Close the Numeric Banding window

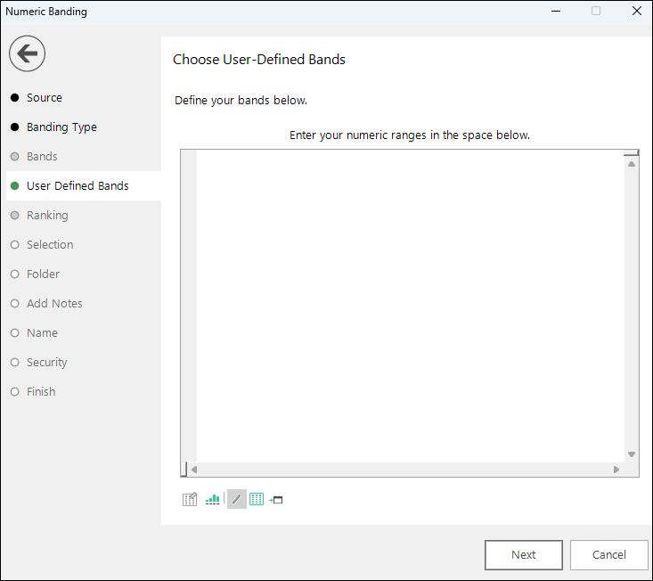click(x=637, y=11)
